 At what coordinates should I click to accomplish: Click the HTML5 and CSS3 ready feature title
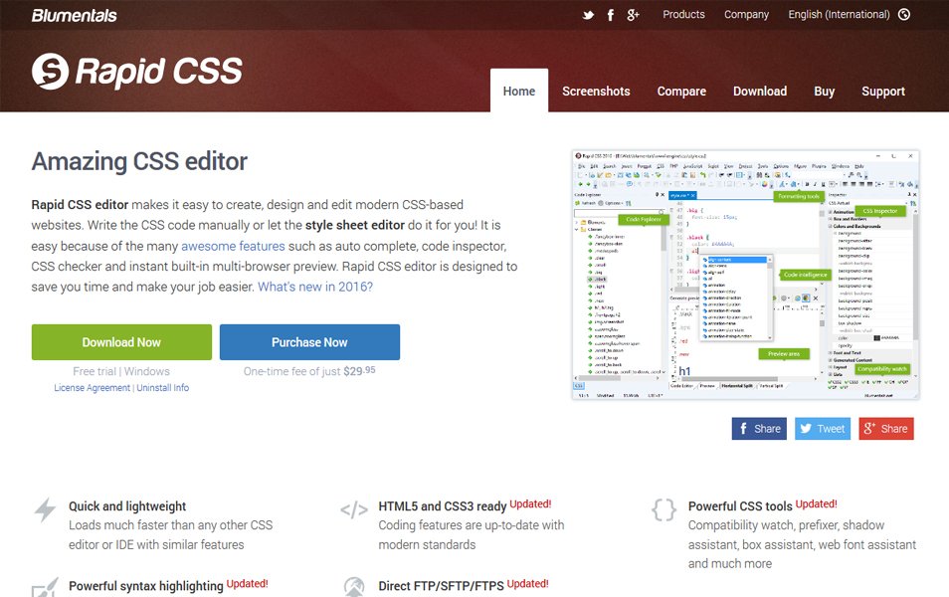pyautogui.click(x=443, y=506)
